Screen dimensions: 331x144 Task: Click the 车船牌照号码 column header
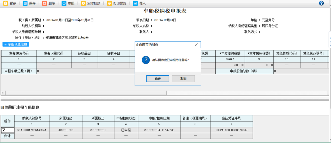pyautogui.click(x=19, y=53)
